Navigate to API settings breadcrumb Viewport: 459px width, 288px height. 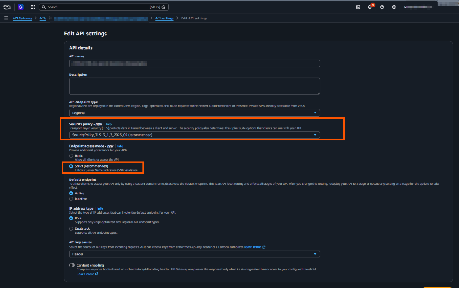(164, 18)
